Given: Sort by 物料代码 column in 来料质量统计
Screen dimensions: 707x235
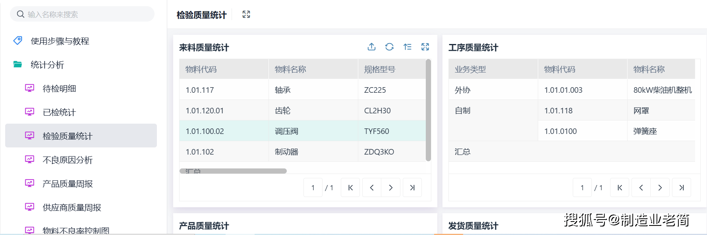Looking at the screenshot, I should (224, 69).
